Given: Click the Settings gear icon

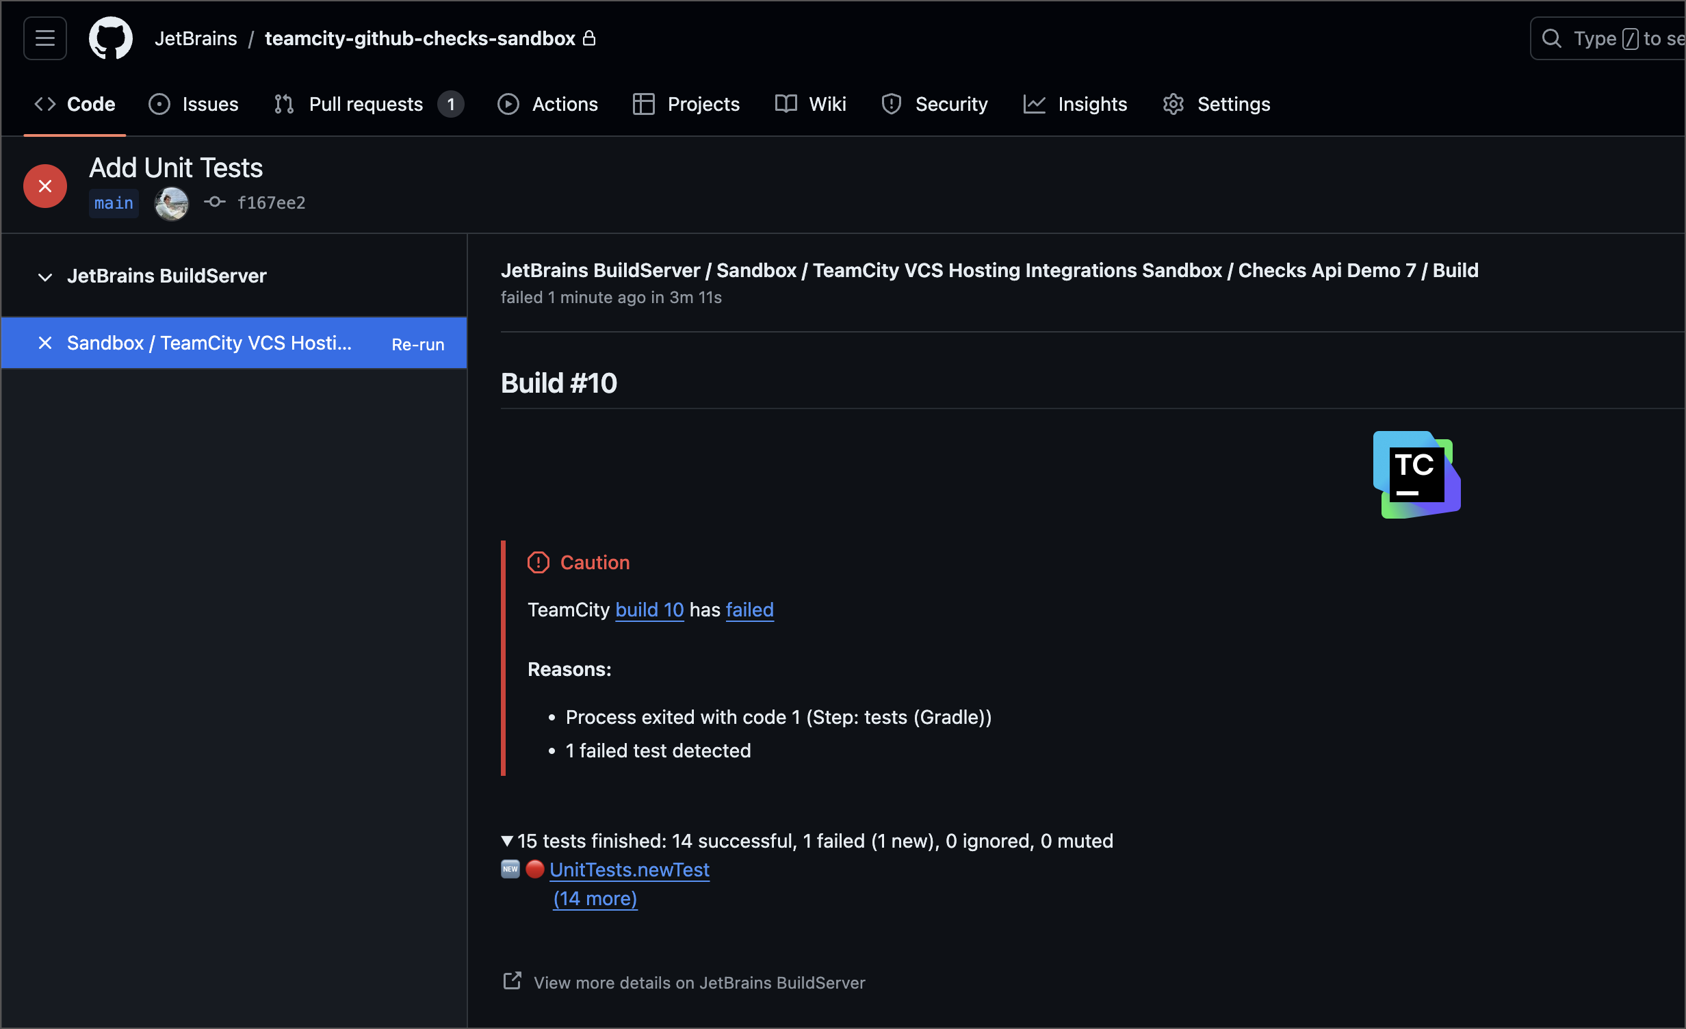Looking at the screenshot, I should click(1174, 103).
